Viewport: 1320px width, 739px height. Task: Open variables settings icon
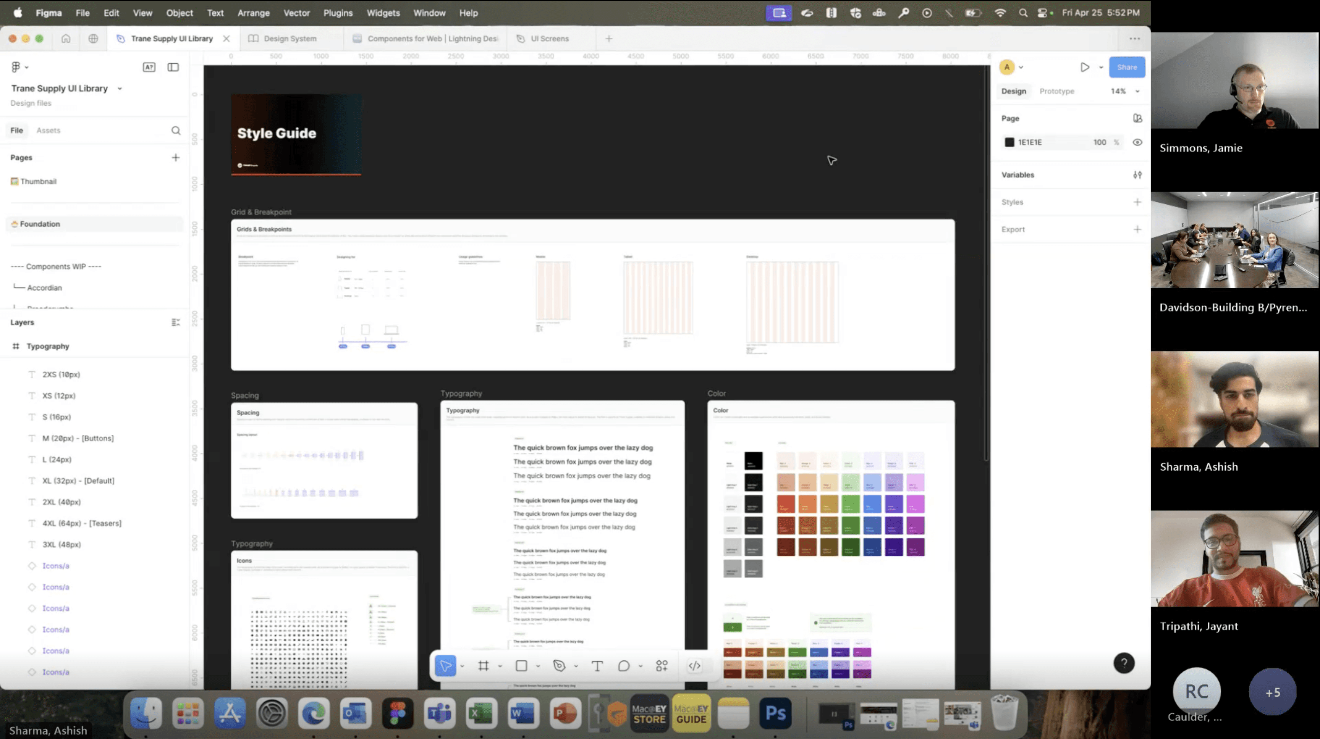[1137, 175]
